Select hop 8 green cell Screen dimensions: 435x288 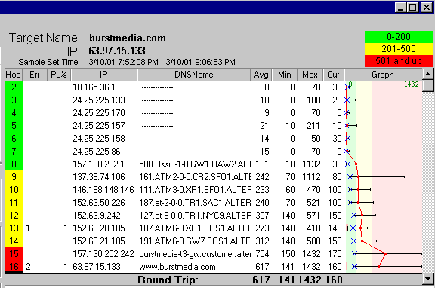tap(14, 164)
